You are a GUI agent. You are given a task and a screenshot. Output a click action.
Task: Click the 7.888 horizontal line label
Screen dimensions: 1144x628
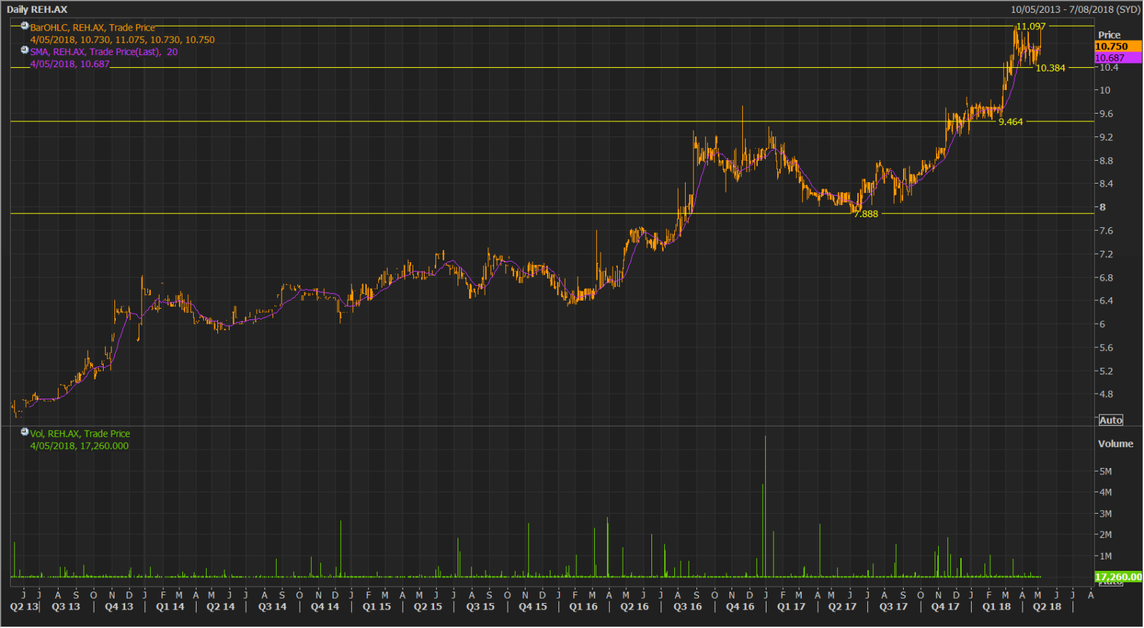click(866, 214)
